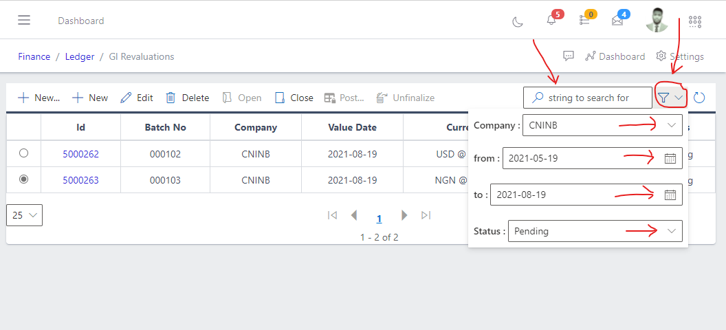Open the Dashboard graph link in breadcrumb bar
This screenshot has width=726, height=330.
pos(615,56)
